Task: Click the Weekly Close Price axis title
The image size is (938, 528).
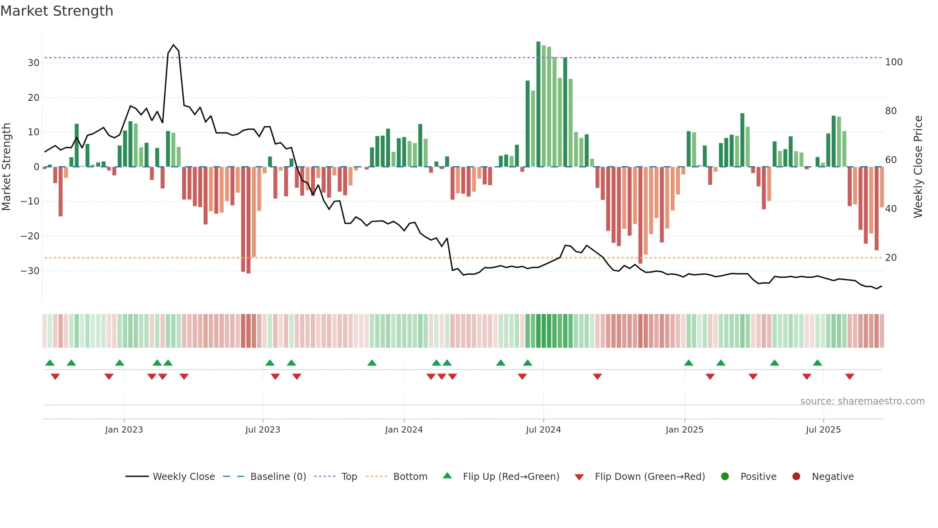Action: [918, 167]
